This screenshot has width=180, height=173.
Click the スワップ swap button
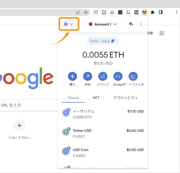[x=103, y=76]
